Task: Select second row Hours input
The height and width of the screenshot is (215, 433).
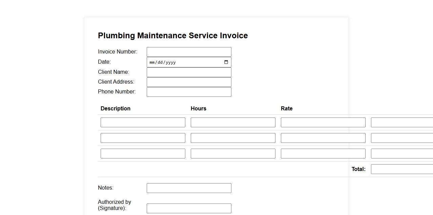Action: (x=233, y=138)
